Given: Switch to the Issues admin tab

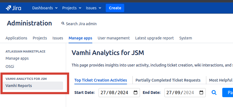Looking at the screenshot, I should [x=58, y=38].
